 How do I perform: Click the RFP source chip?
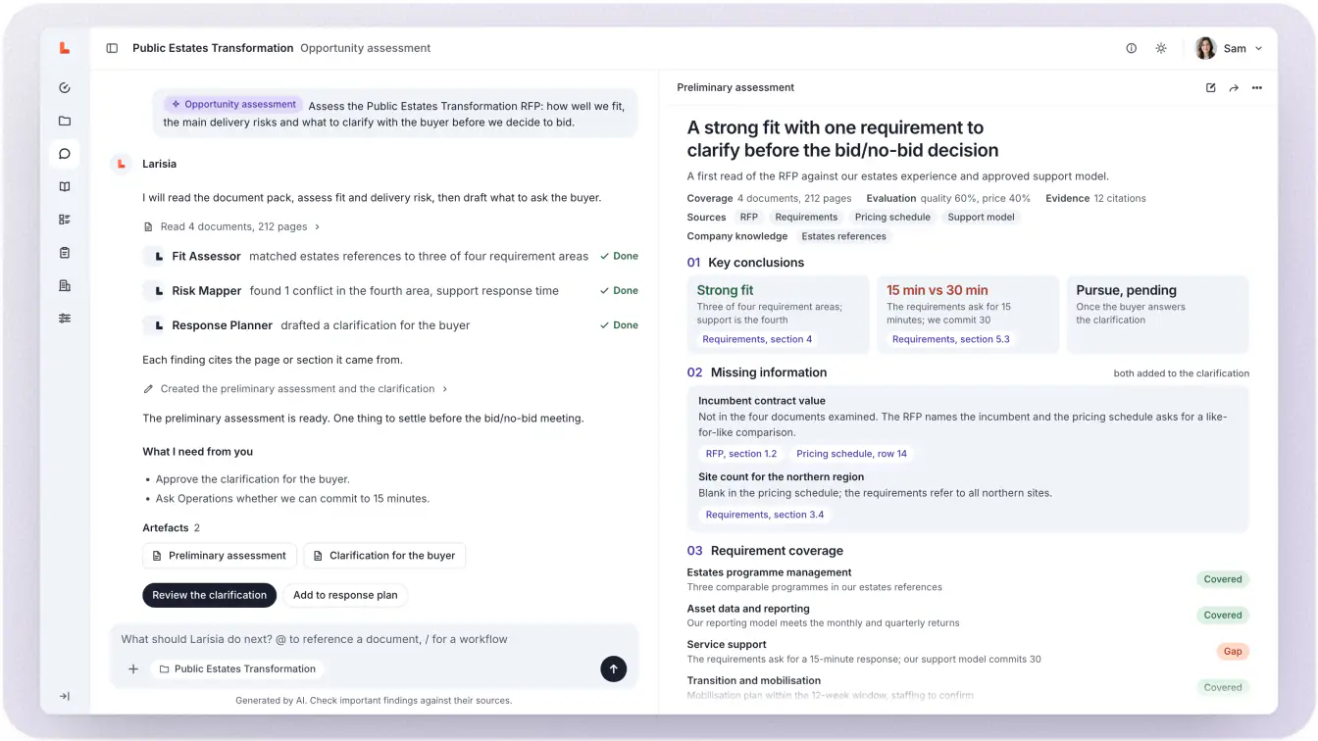749,218
